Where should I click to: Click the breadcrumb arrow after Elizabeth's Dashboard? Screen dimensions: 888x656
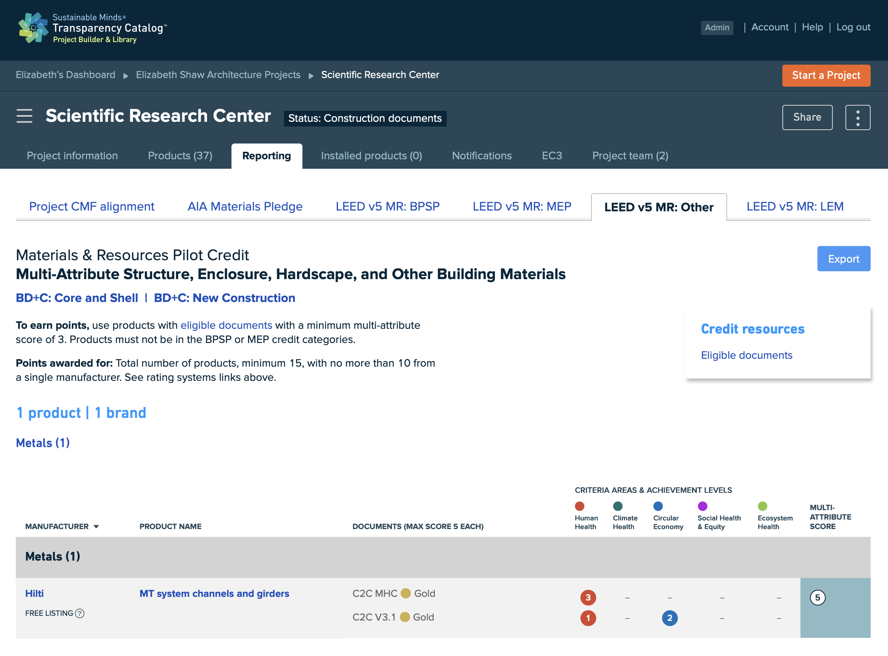(125, 75)
